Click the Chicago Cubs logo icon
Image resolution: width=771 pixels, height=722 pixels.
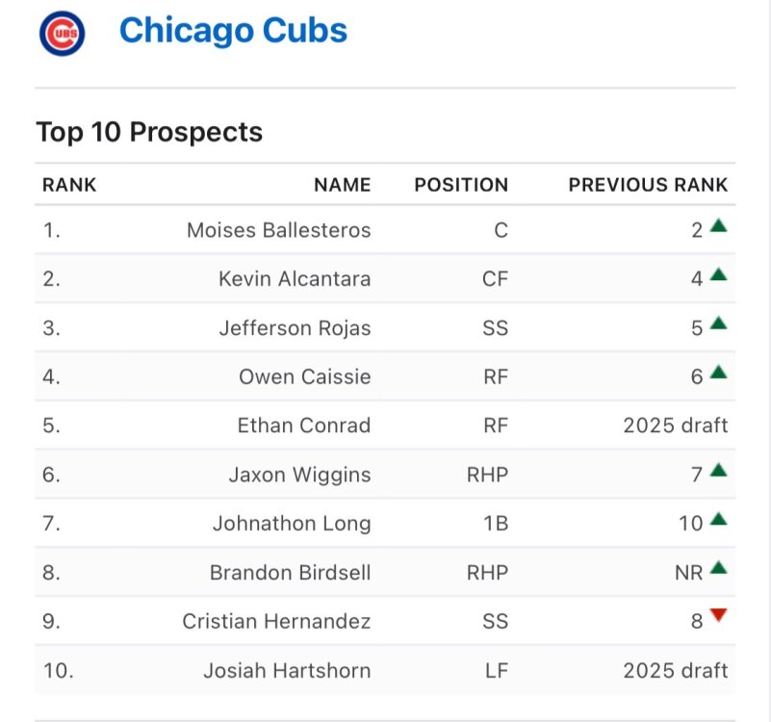[62, 33]
